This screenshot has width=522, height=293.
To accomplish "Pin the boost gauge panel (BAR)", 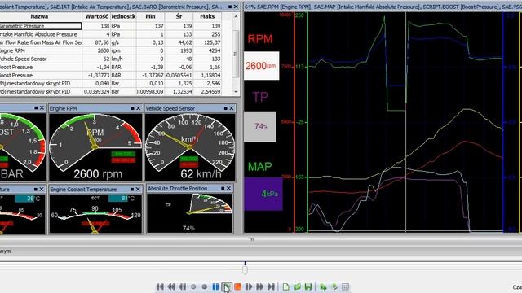I will pyautogui.click(x=36, y=108).
